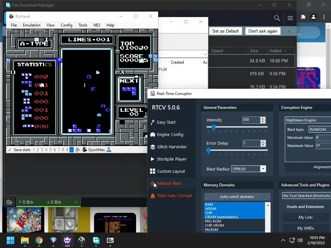The image size is (331, 248).
Task: Toggle snail speed-limit mode in Free Download Manager
Action: tap(9, 202)
